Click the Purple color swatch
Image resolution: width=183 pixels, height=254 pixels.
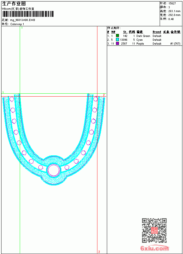[117, 43]
